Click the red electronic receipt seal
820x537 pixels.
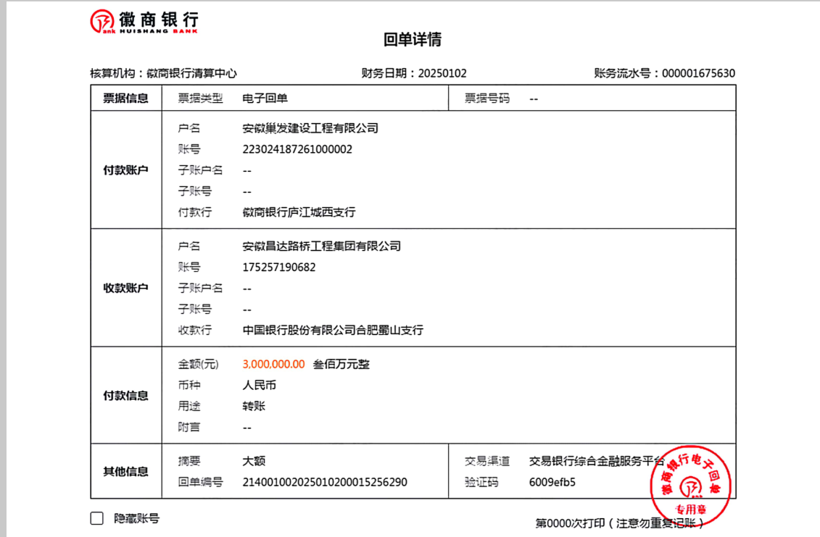[x=689, y=483]
